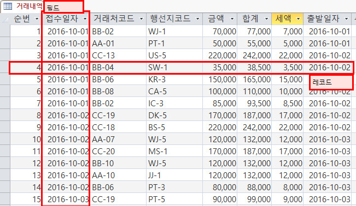The height and width of the screenshot is (206, 356).
Task: Click the AA-01 client code cell
Action: (x=118, y=43)
